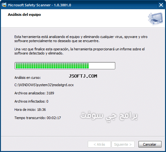Viewport: 166px width, 152px height.
Task: Close the Safety Scanner window
Action: tap(161, 5)
